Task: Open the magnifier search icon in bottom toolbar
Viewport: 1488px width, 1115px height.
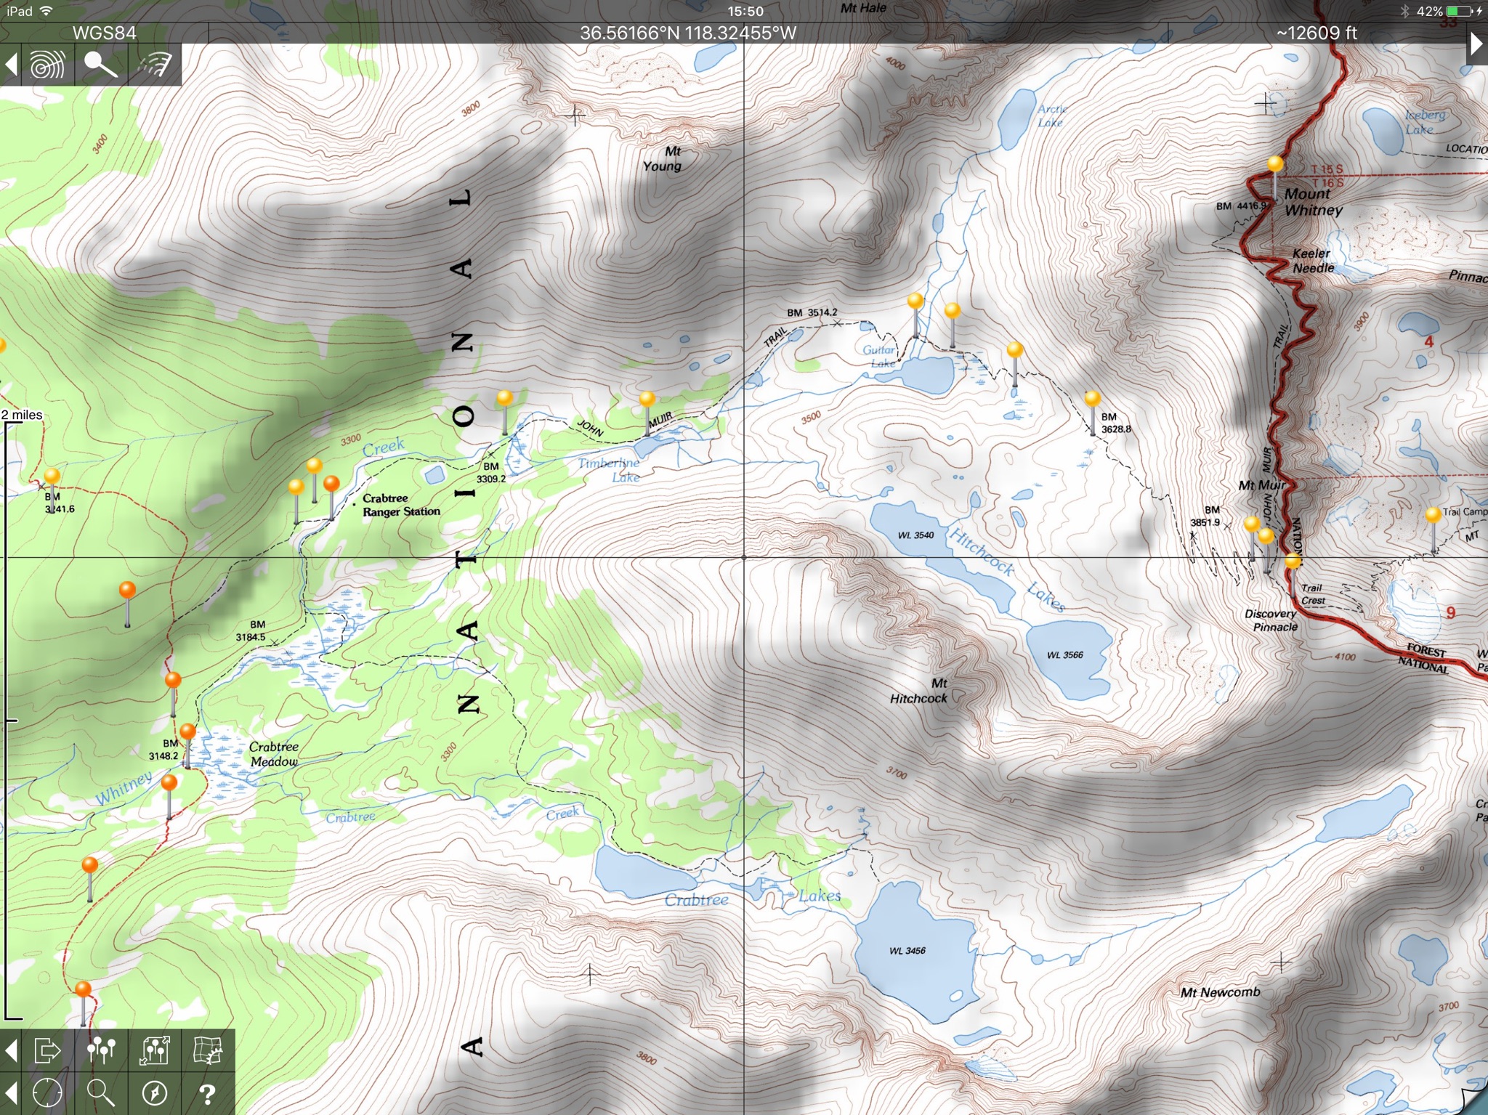Action: click(x=101, y=1092)
